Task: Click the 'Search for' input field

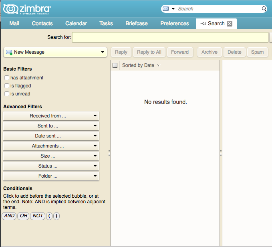Action: coord(170,37)
